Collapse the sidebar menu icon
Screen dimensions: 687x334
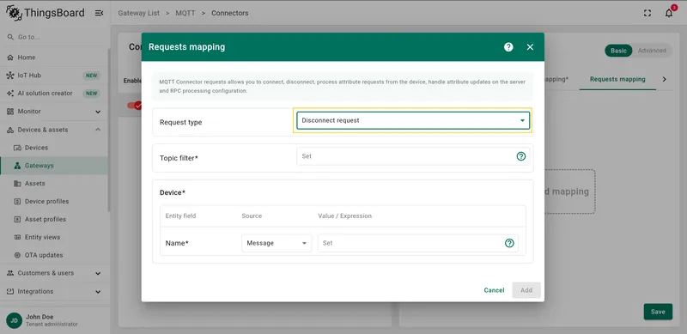pyautogui.click(x=99, y=13)
